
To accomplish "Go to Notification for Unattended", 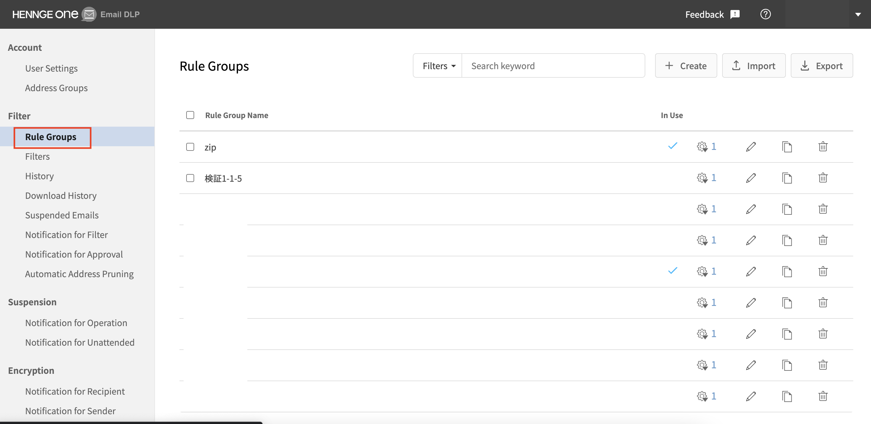I will click(80, 343).
